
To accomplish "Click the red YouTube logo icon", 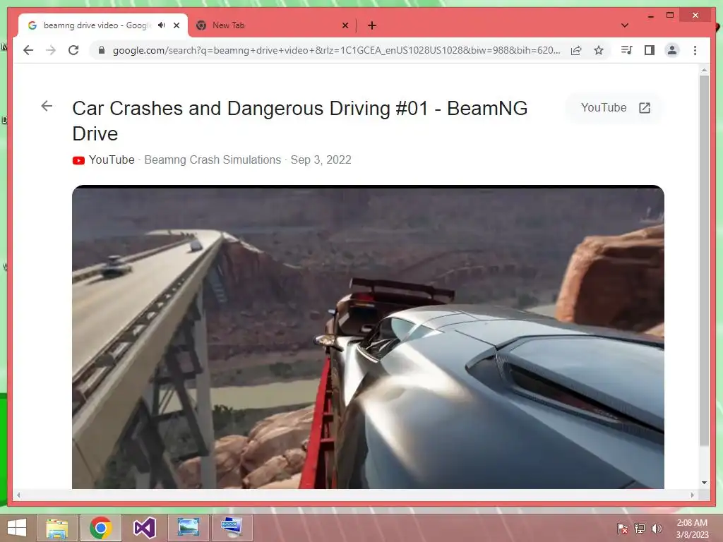I will tap(78, 160).
